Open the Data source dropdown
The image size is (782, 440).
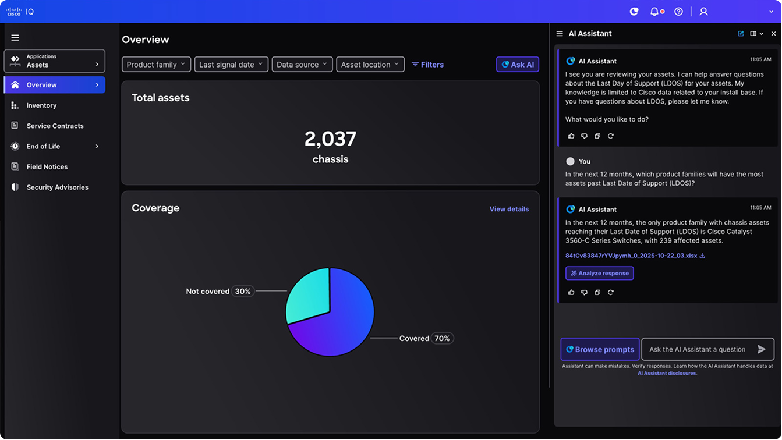pos(302,65)
